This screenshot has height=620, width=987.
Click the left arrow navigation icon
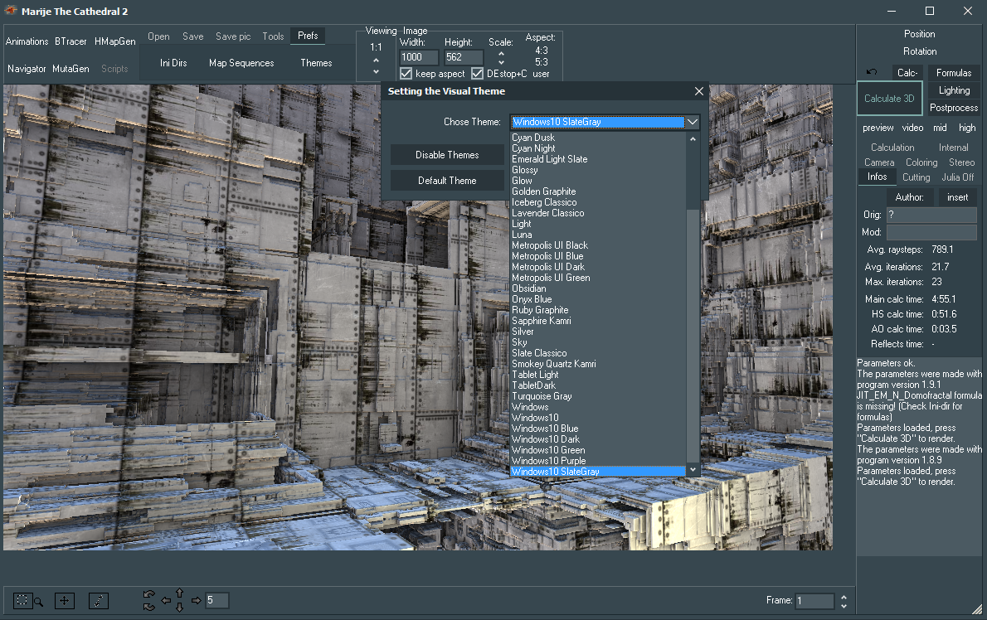[x=166, y=600]
